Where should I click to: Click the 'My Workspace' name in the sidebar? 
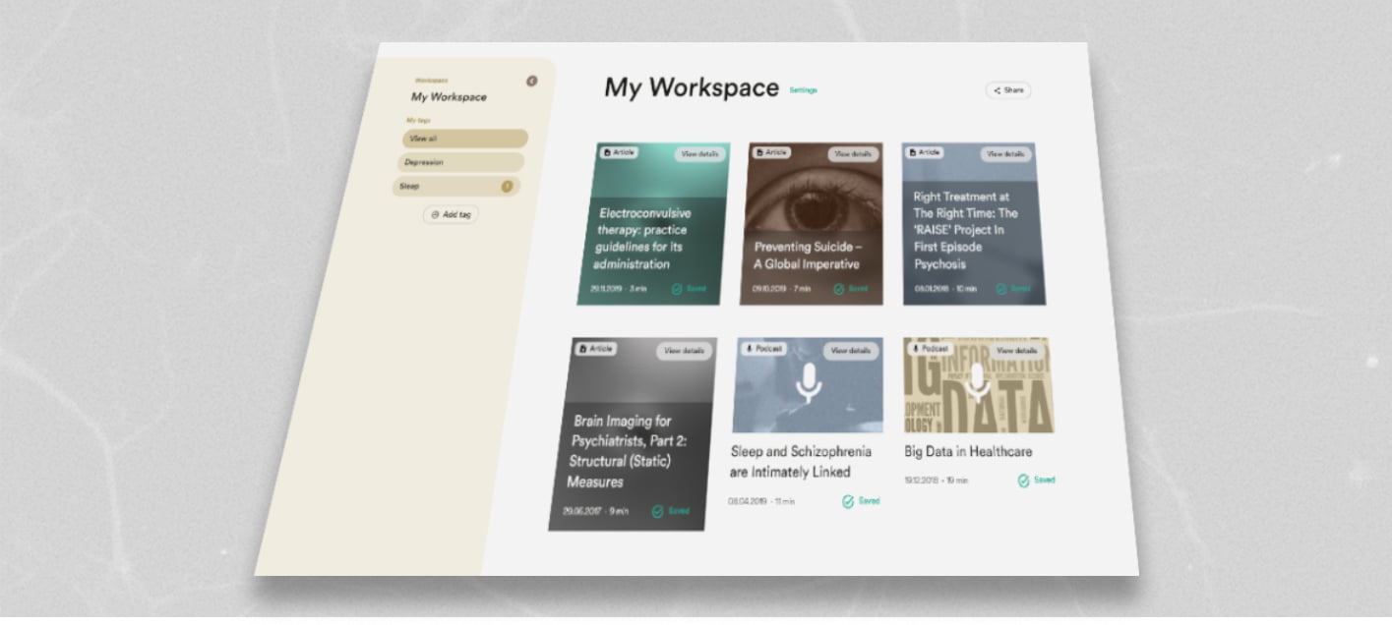pos(449,97)
